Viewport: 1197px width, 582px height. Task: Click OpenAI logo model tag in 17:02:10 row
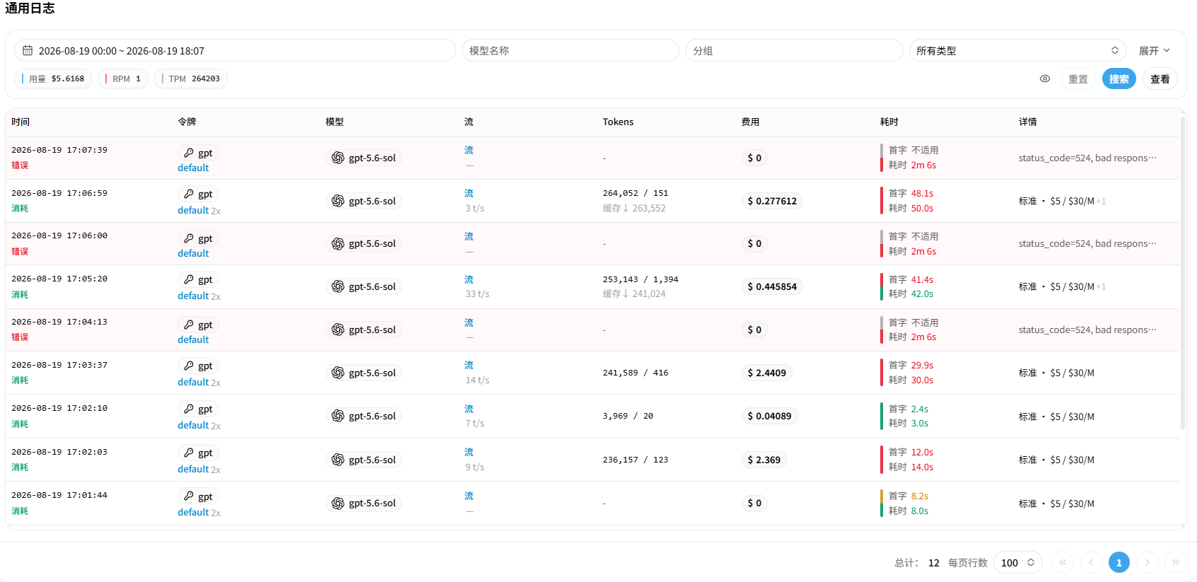tap(363, 416)
